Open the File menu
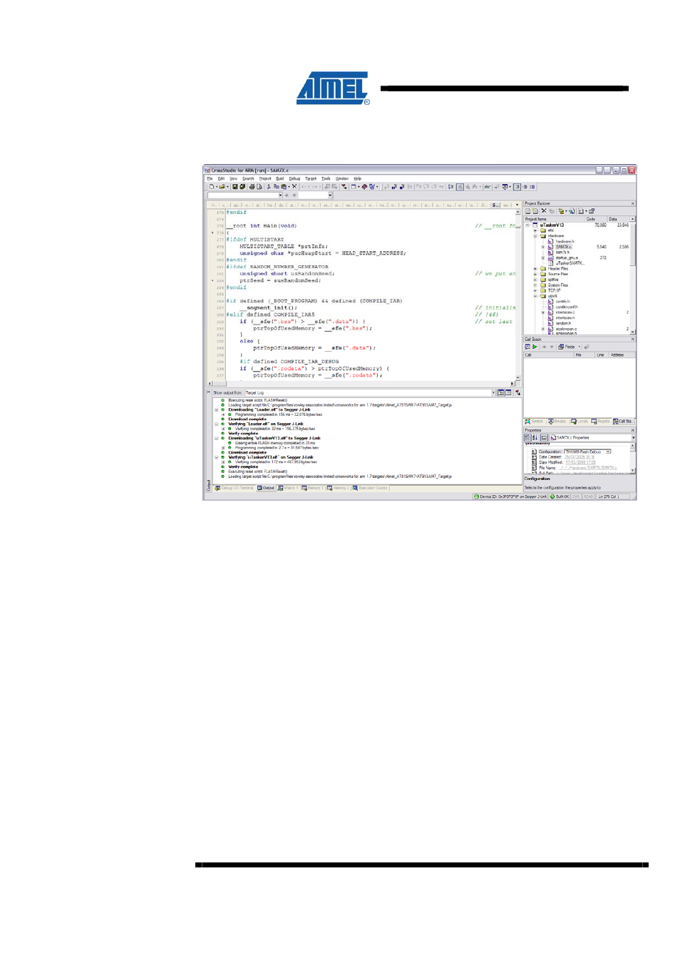The height and width of the screenshot is (963, 680). point(210,178)
